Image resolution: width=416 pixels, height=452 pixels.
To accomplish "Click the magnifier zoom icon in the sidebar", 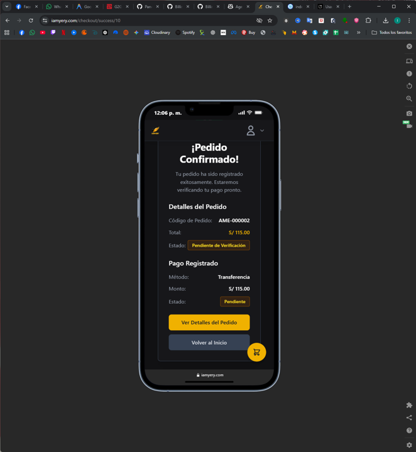I will [x=409, y=99].
